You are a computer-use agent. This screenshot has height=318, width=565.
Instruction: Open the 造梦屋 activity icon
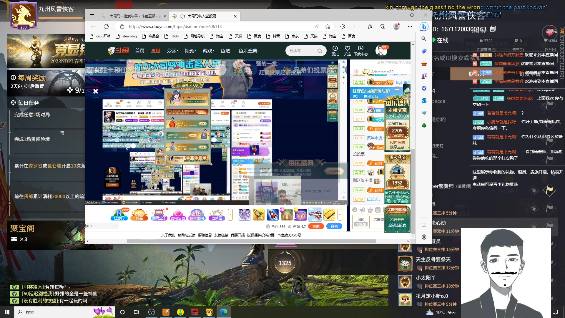tap(217, 215)
